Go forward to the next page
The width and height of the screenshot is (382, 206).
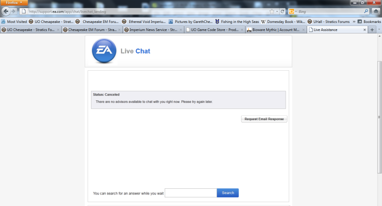(13, 11)
